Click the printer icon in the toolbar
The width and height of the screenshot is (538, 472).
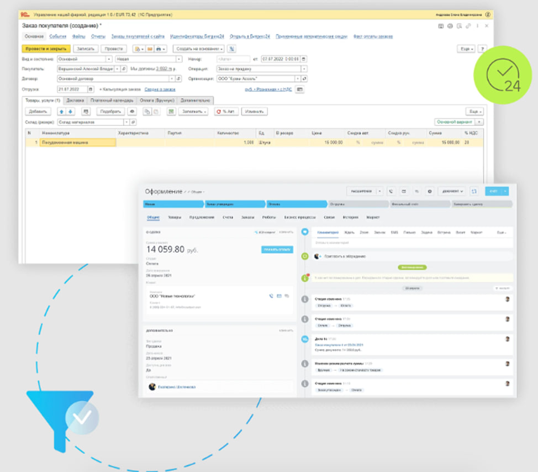point(160,49)
